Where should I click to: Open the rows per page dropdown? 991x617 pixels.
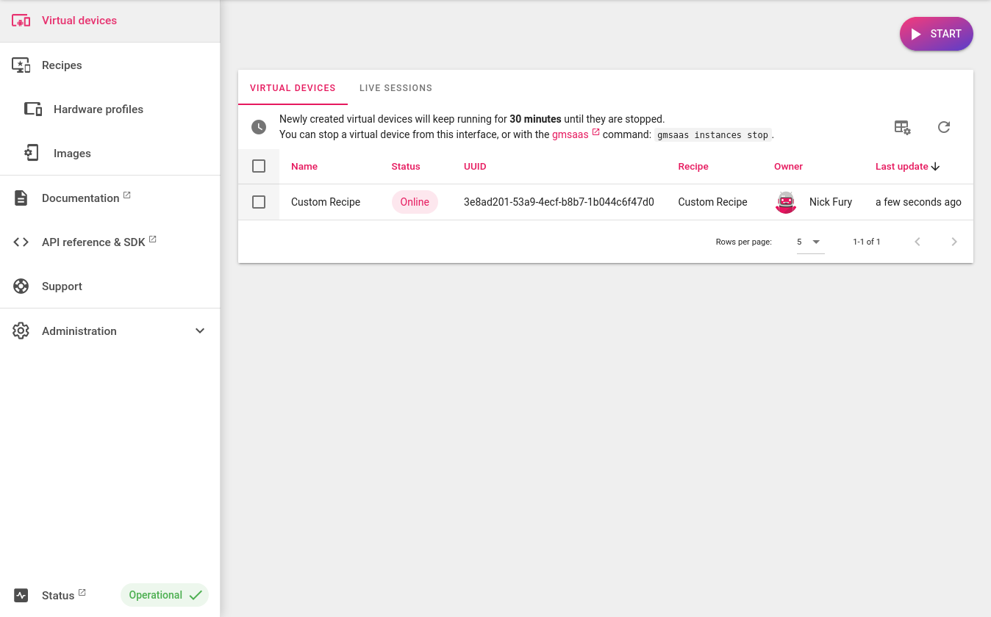[x=811, y=242]
